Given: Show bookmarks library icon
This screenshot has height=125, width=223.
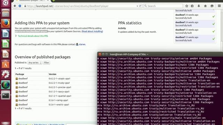Looking at the screenshot, I should [x=192, y=6].
